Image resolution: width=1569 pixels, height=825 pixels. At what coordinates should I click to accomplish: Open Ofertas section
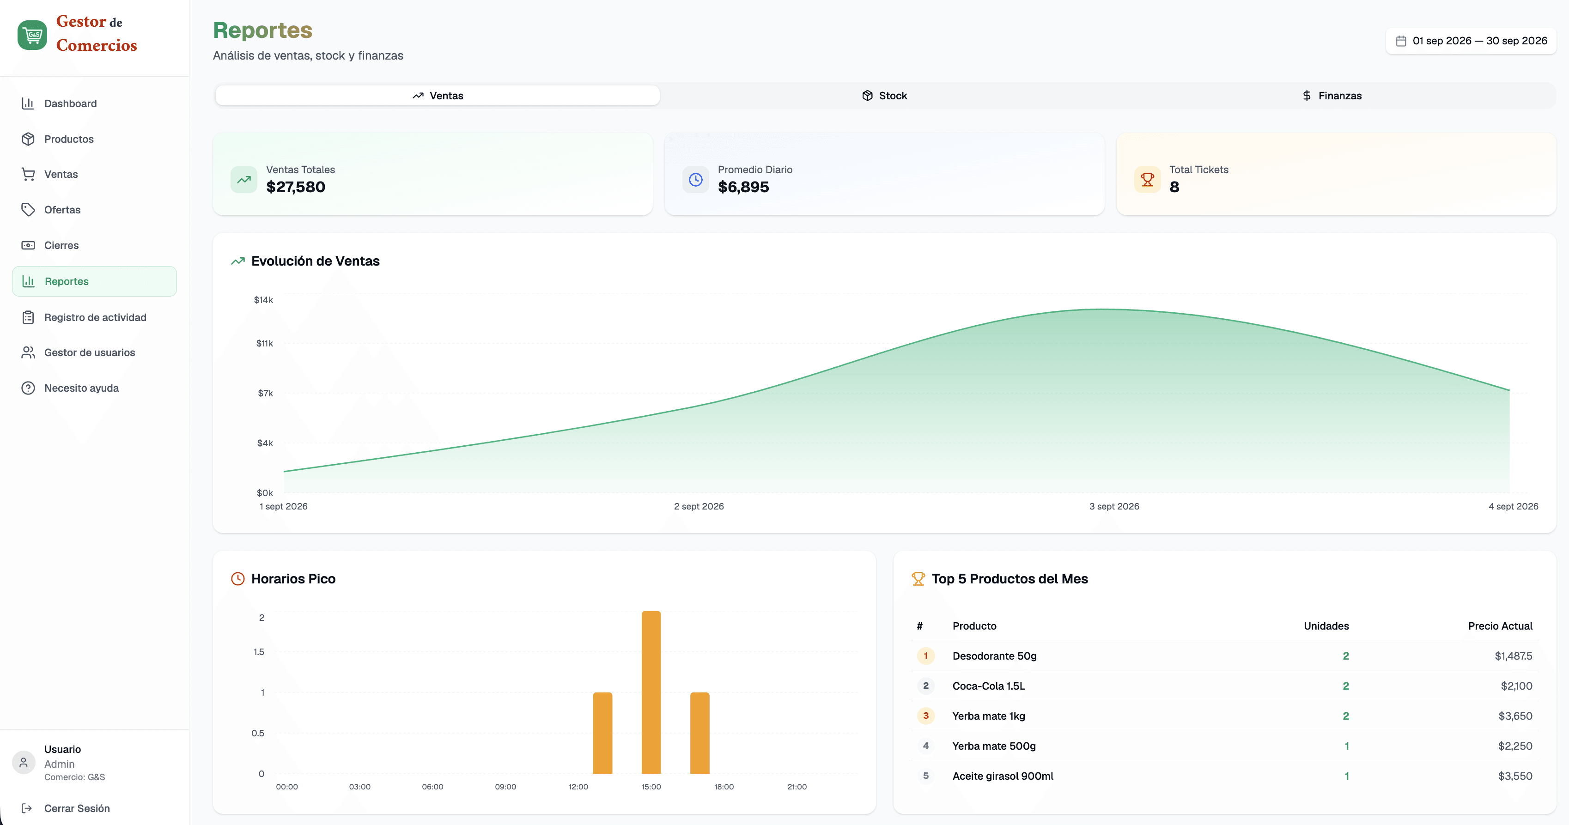tap(94, 209)
